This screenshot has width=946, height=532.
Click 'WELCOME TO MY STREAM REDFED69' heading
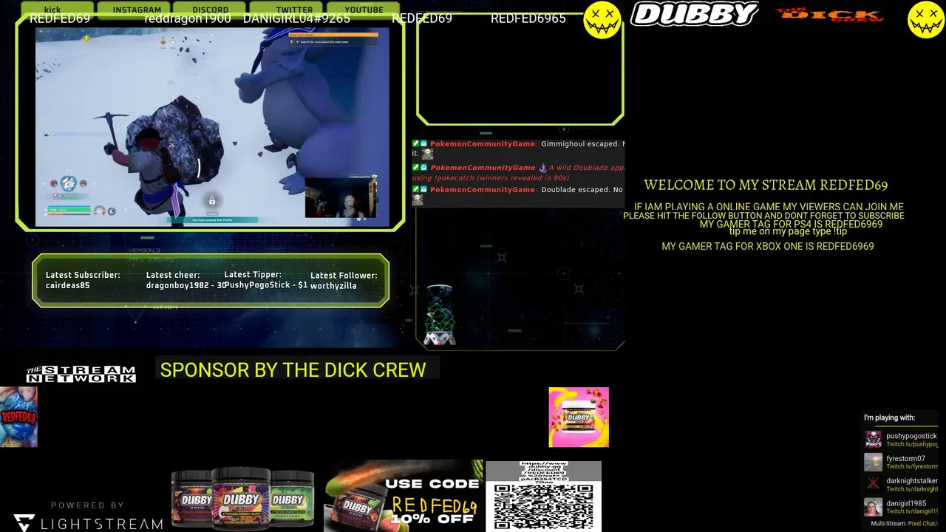766,185
